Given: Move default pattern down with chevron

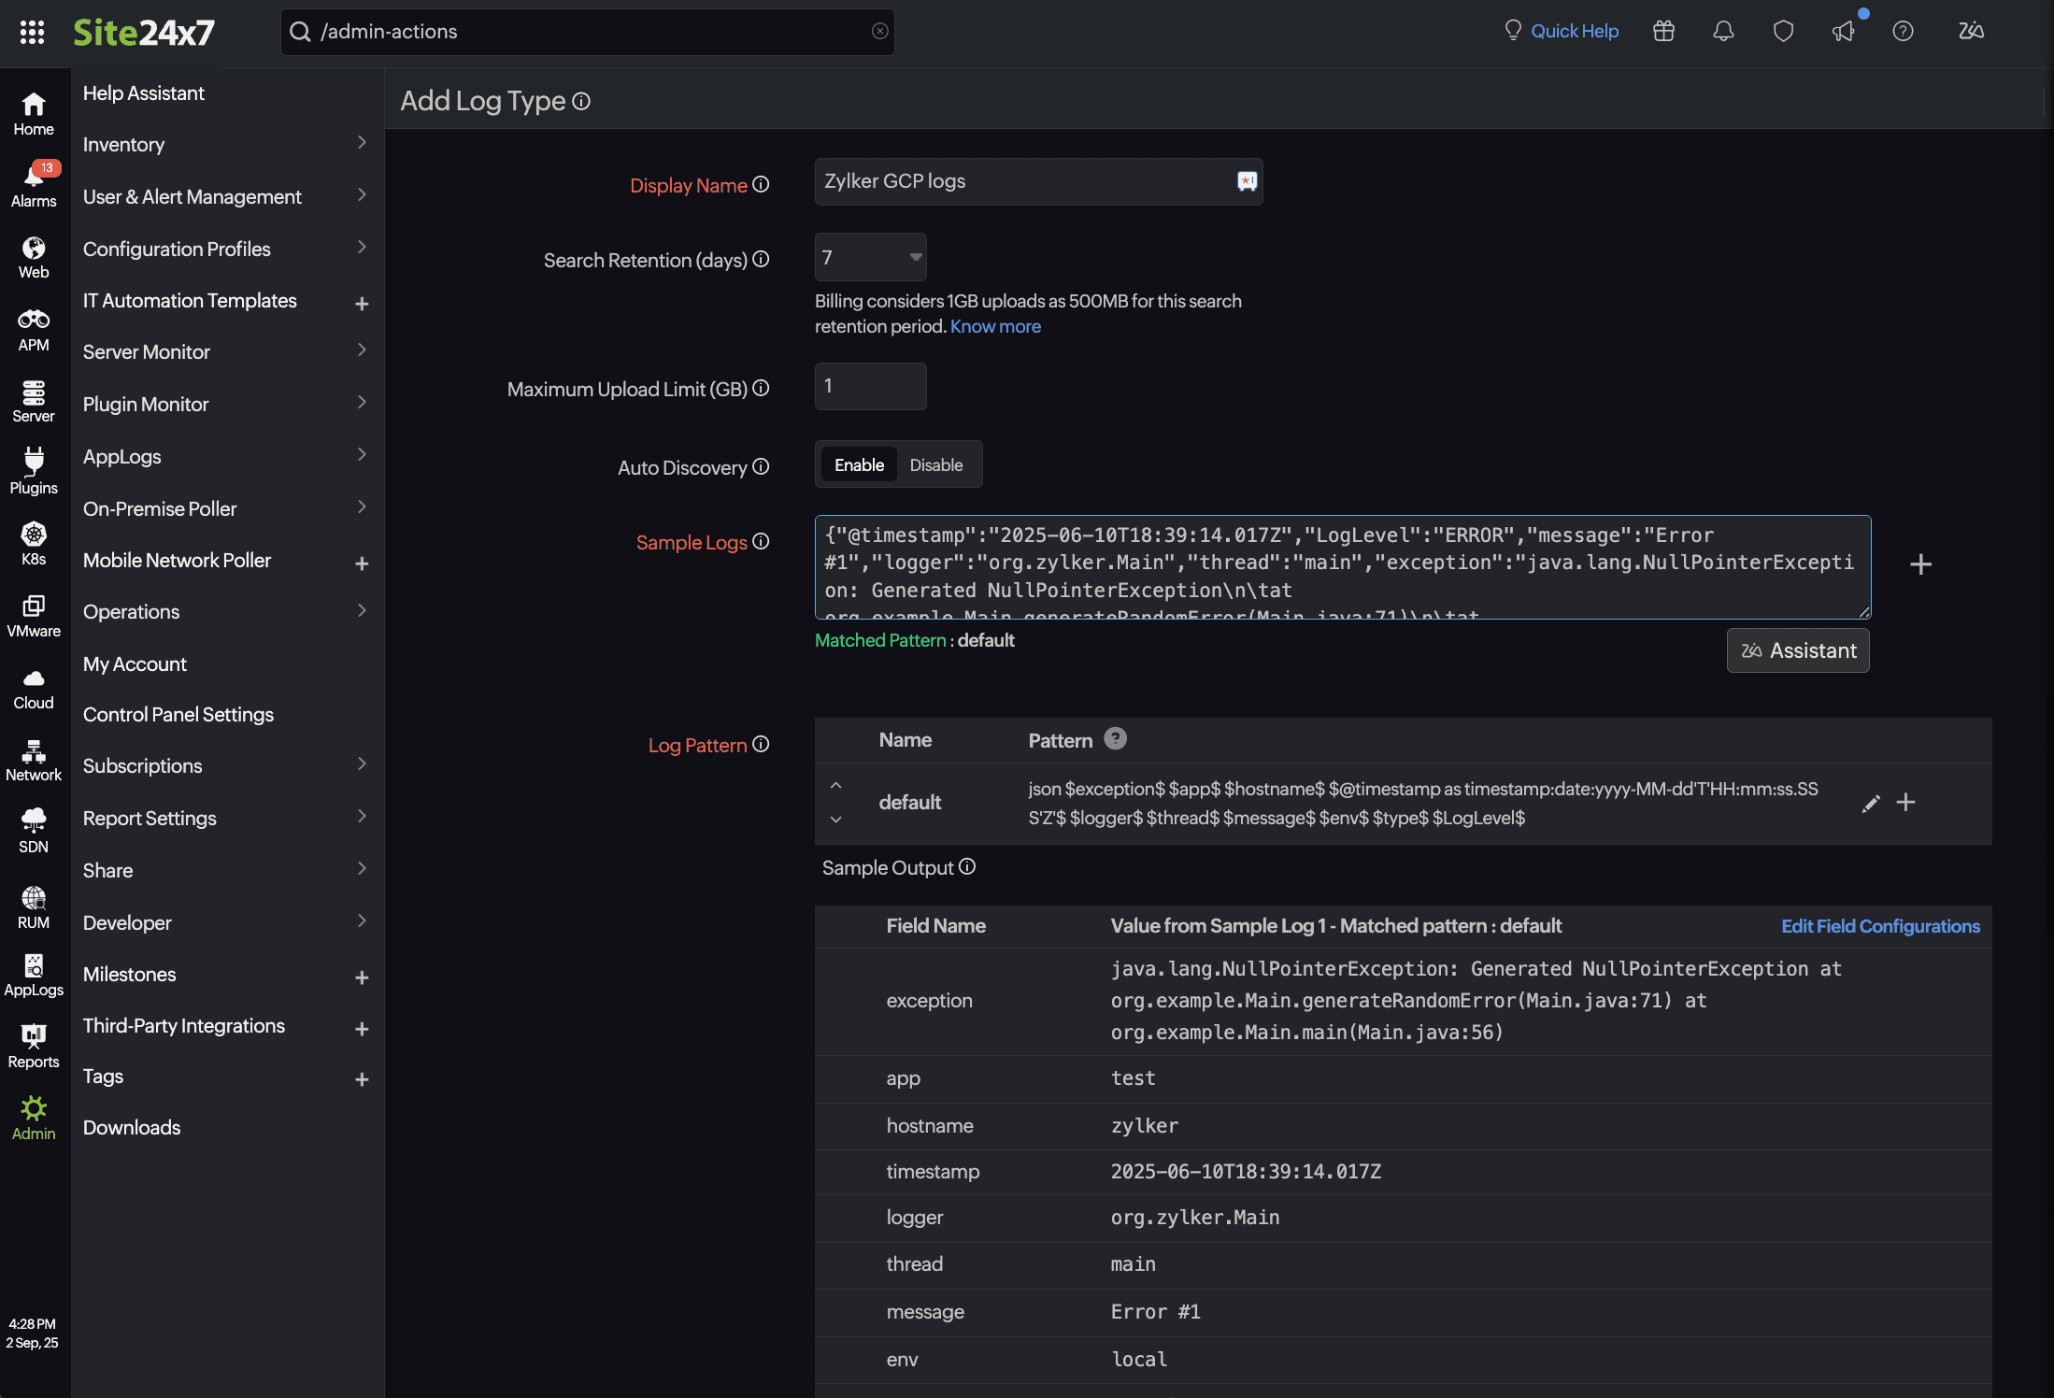Looking at the screenshot, I should point(836,820).
